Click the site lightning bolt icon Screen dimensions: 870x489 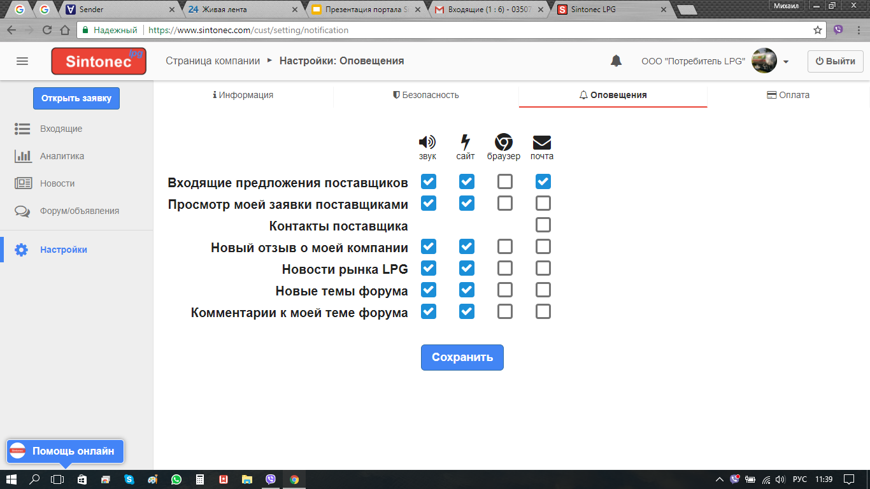466,143
